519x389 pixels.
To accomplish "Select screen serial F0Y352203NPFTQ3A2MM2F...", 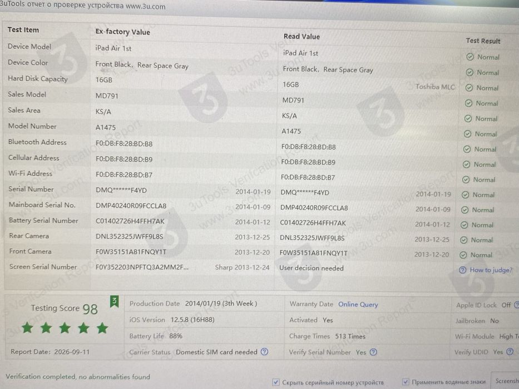I will (142, 267).
